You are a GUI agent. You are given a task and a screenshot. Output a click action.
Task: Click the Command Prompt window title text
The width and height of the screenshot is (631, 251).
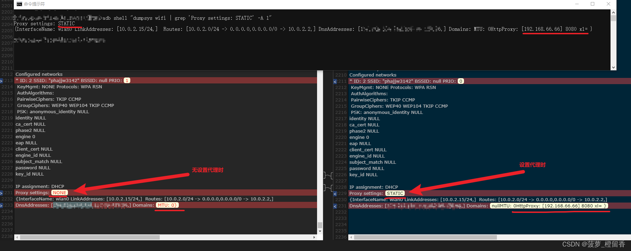point(34,4)
